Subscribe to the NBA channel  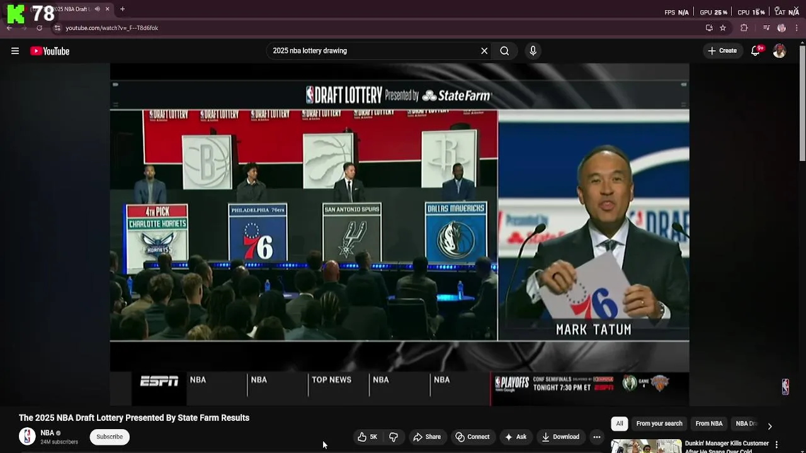[x=110, y=437]
